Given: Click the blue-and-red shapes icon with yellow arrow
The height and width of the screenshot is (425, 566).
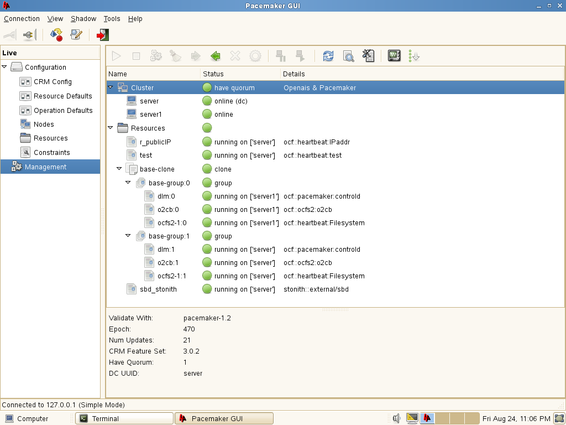Looking at the screenshot, I should coord(56,35).
